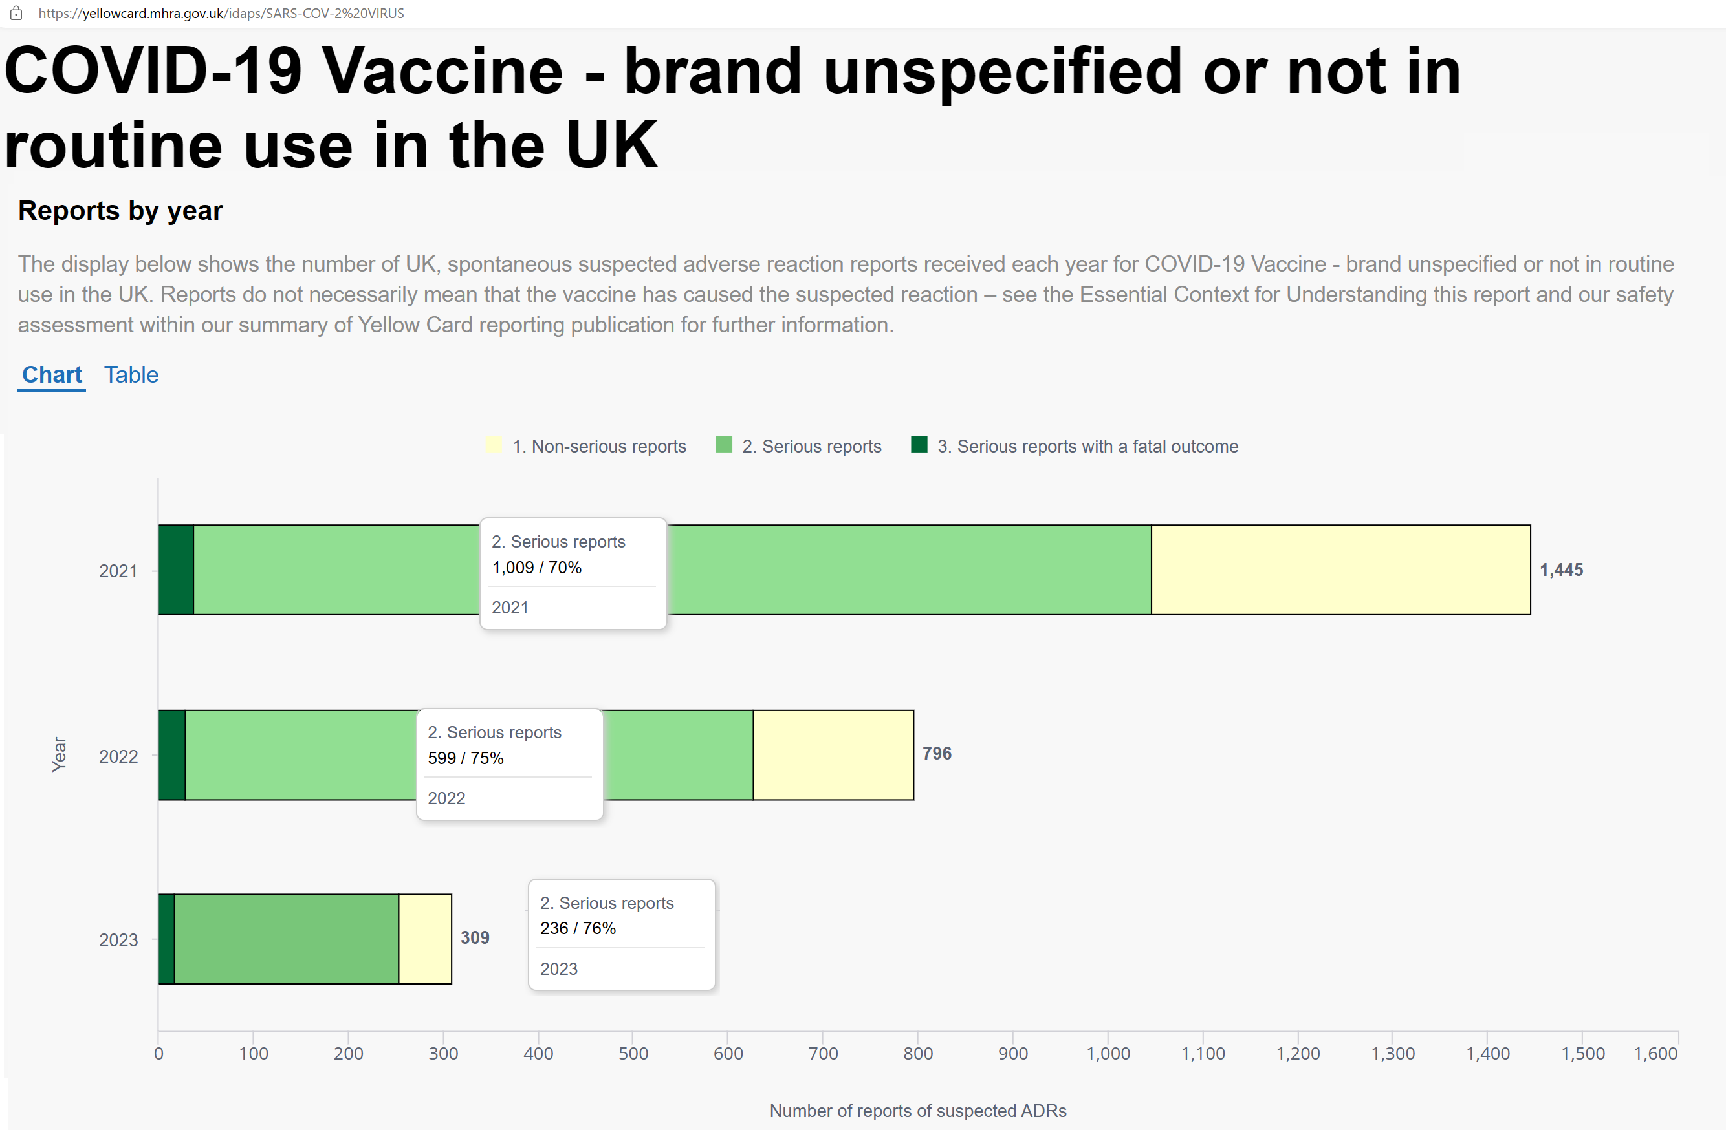Click the 2021 serious reports tooltip box
This screenshot has width=1726, height=1130.
click(573, 573)
